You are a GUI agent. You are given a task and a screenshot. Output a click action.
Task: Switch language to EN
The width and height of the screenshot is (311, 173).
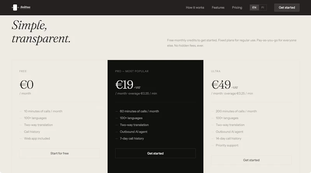(254, 7)
